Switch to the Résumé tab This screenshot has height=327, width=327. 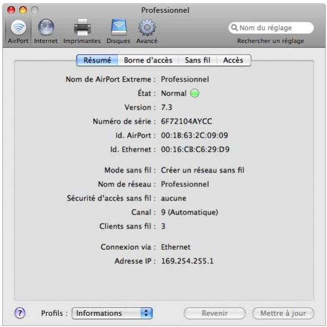(97, 60)
